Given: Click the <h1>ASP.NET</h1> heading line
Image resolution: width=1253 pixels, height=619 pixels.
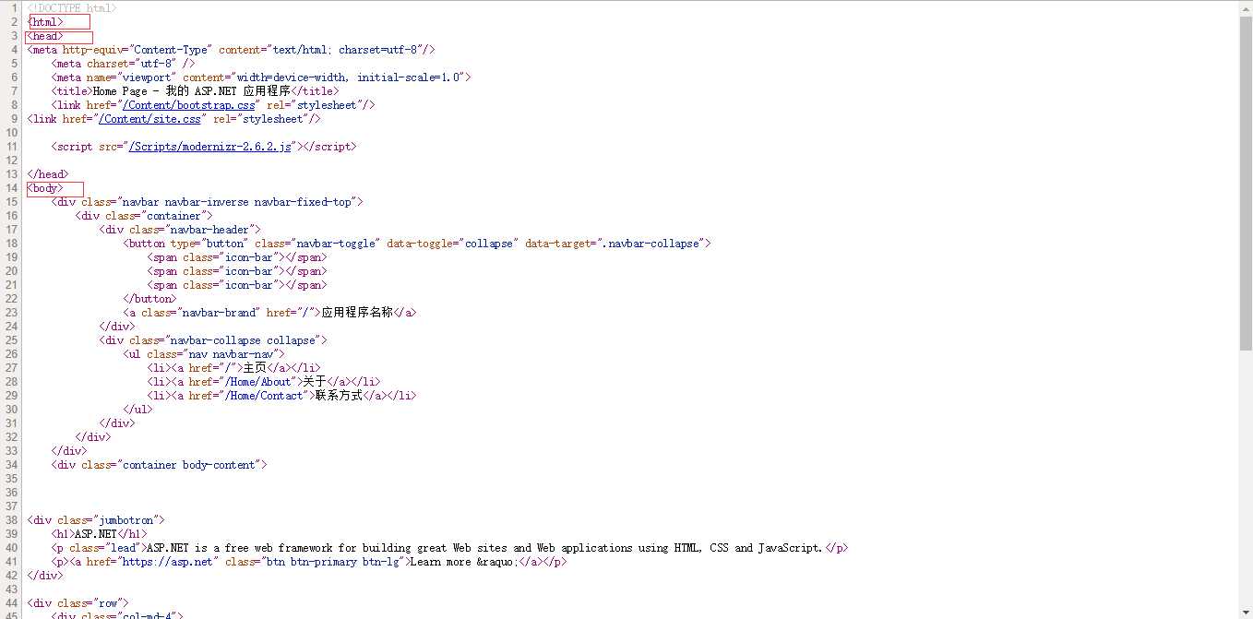Looking at the screenshot, I should click(100, 534).
